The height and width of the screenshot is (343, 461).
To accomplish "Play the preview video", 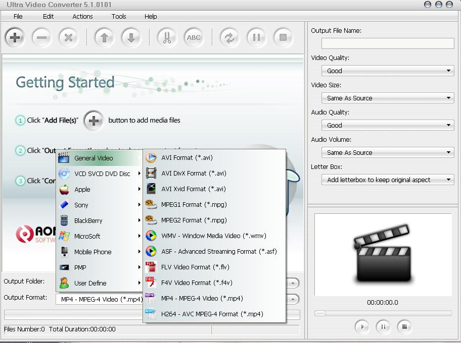I will tap(362, 326).
